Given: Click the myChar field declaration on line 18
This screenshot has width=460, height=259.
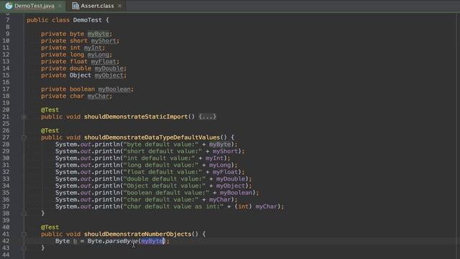Looking at the screenshot, I should tap(98, 96).
